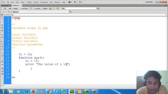Open VLC media player from the taskbar
The height and width of the screenshot is (94, 168).
tap(41, 92)
